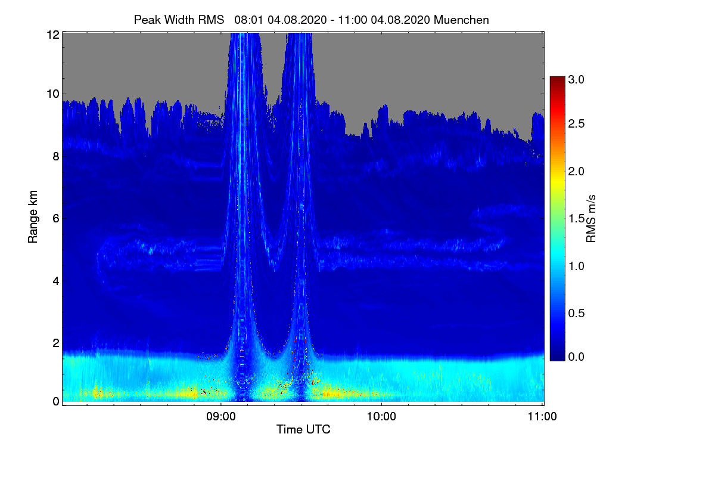Click the end date '11:00 04.08.2020' in the title
Viewport: 715px width, 477px height.
384,20
